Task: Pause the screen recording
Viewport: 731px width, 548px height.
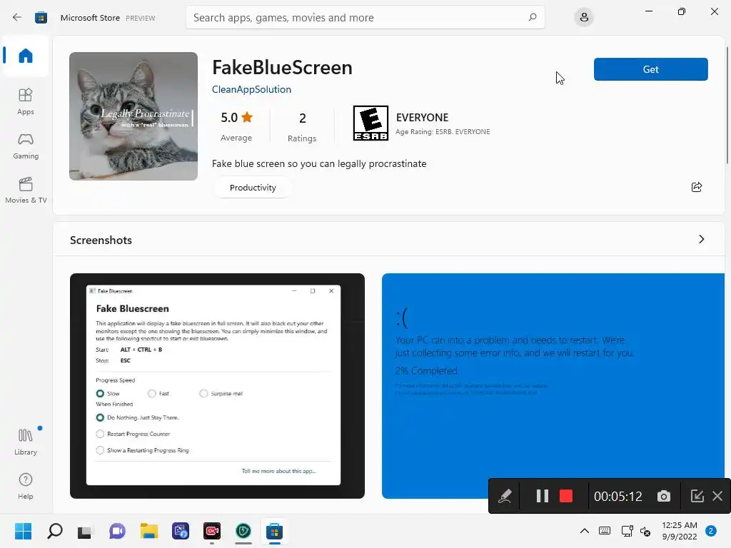Action: [543, 496]
